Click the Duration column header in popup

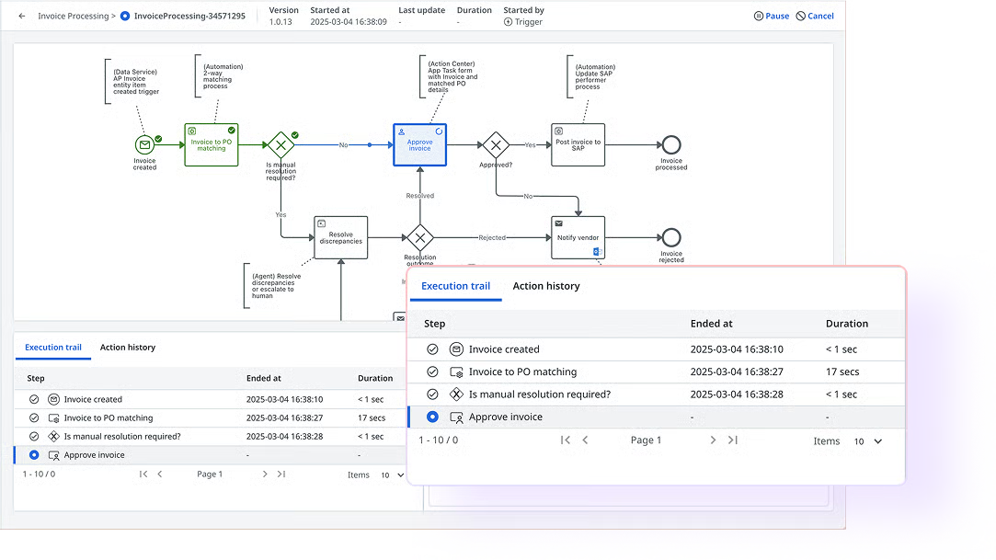coord(847,324)
